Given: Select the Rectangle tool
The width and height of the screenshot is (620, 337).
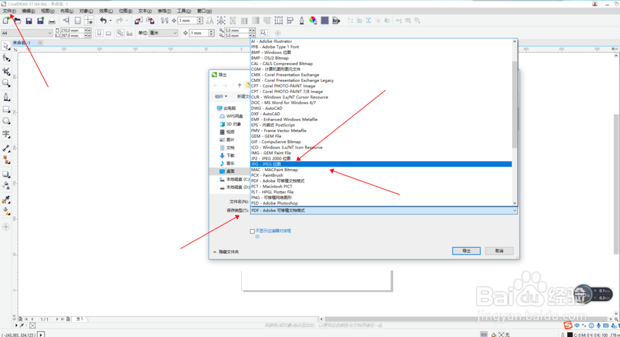Looking at the screenshot, I should (6, 110).
